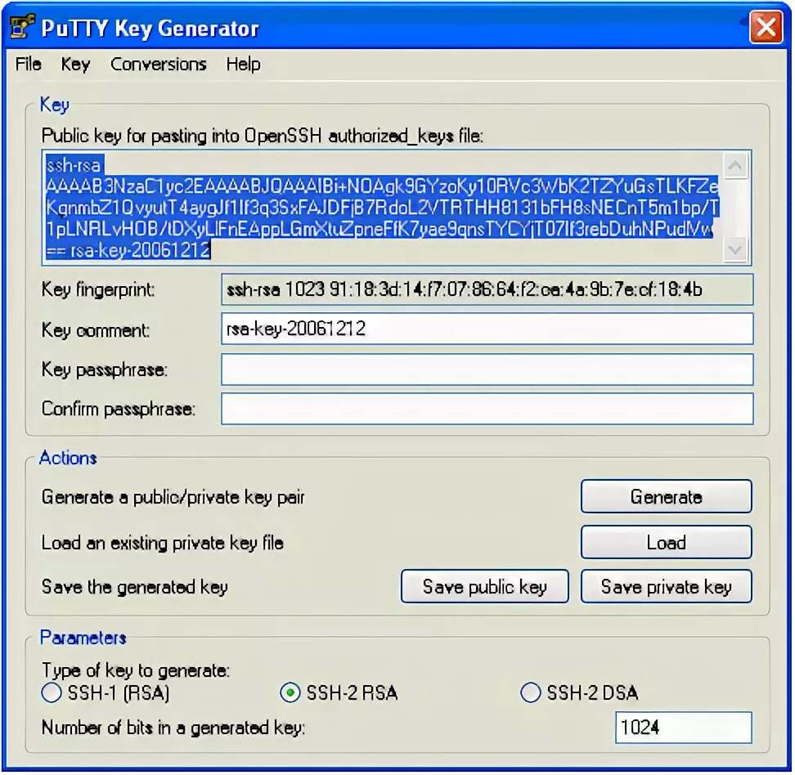
Task: Click the 'Key passphrase:' label
Action: pyautogui.click(x=105, y=370)
